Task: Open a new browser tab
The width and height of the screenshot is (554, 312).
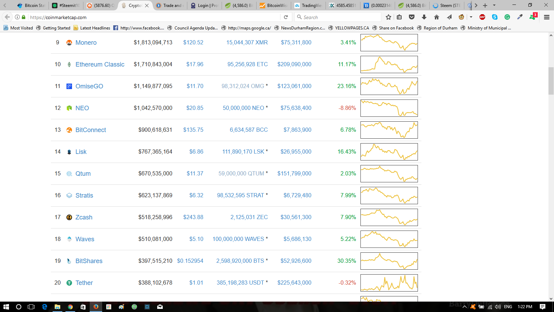Action: (485, 6)
